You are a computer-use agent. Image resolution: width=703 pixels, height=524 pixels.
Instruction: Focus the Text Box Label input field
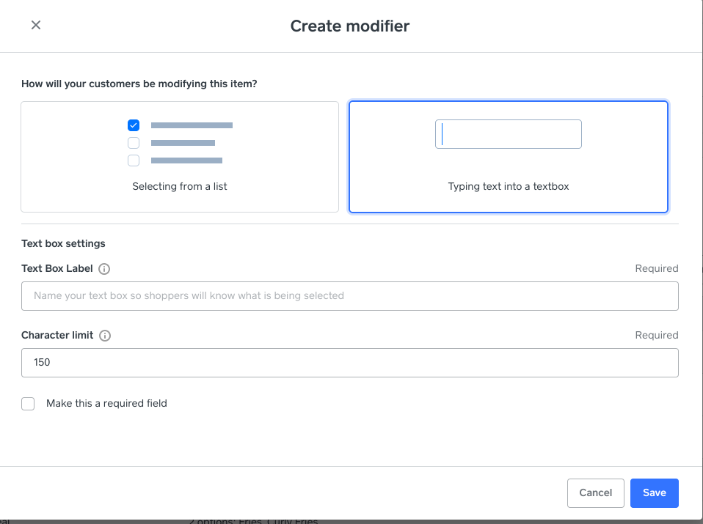[349, 296]
